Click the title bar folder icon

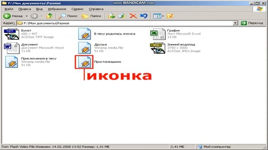coord(4,3)
